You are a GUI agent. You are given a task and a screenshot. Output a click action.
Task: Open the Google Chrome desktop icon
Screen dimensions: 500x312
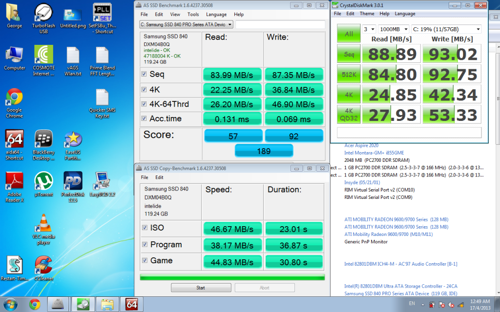tap(14, 98)
